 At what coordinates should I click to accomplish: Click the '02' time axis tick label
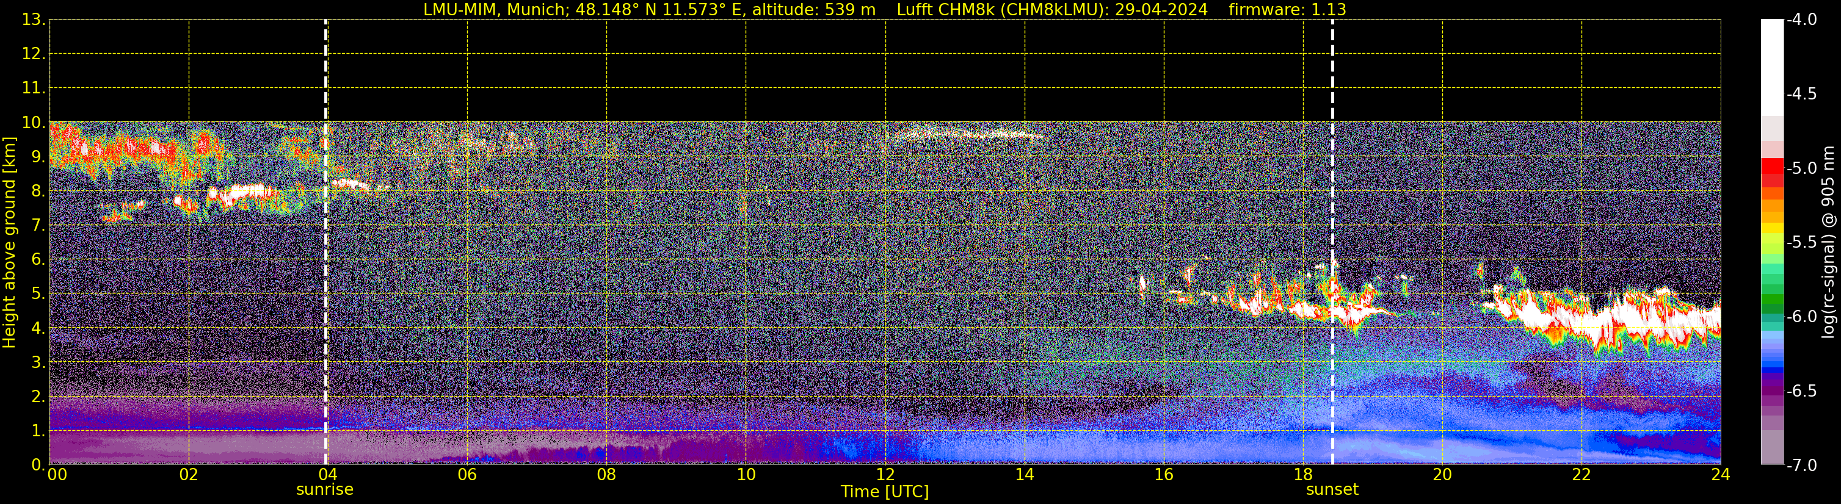coord(189,475)
